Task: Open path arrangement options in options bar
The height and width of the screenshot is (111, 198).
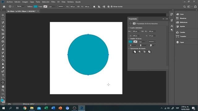Action: tap(104, 7)
